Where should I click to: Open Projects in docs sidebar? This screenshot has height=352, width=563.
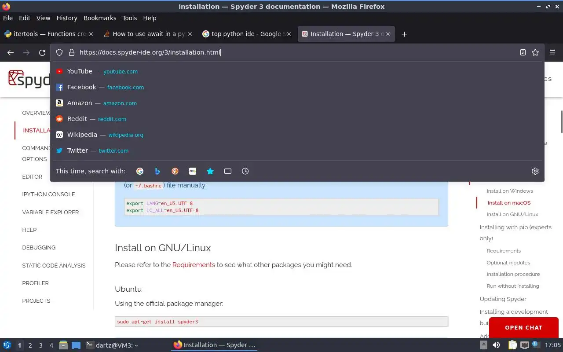[36, 301]
